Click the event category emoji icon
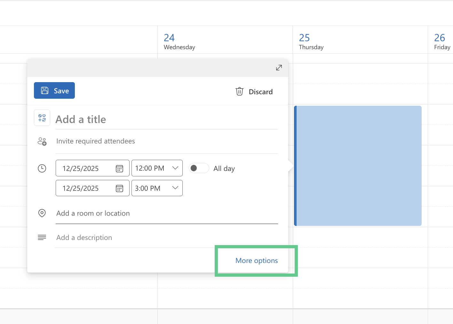453x324 pixels. click(42, 118)
